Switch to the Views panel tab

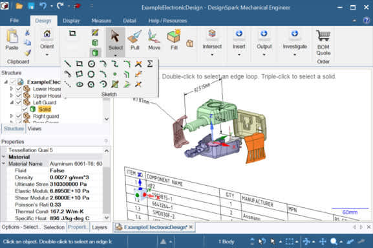click(x=34, y=129)
